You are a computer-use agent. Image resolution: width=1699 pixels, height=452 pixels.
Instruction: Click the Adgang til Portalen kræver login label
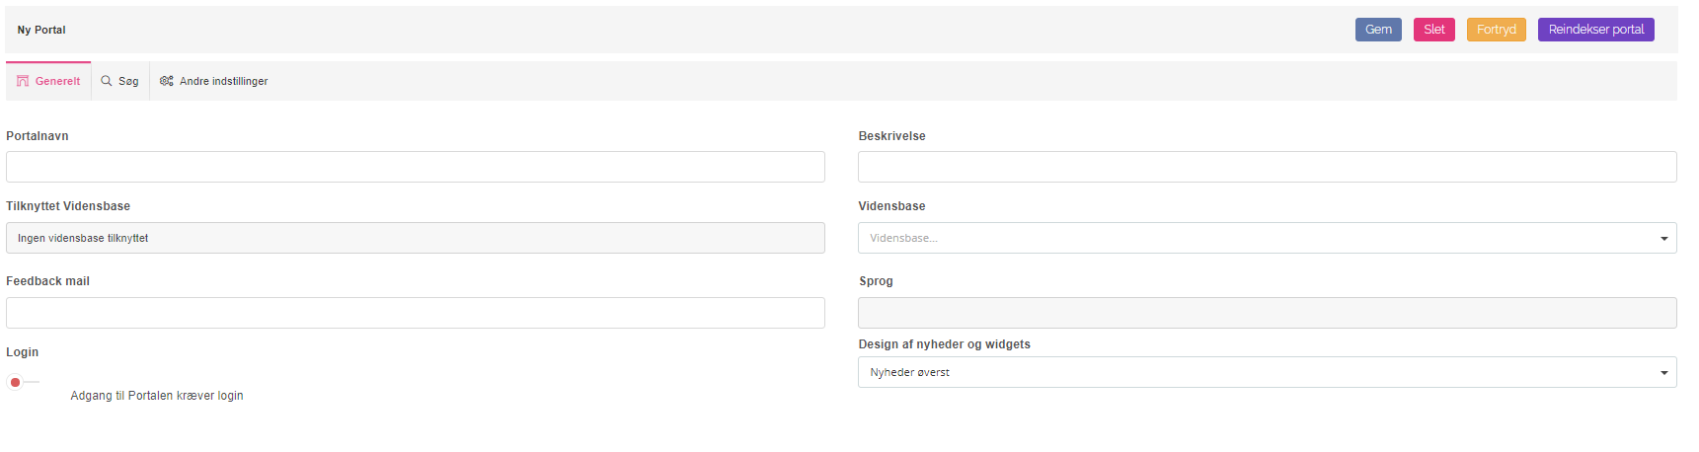tap(157, 396)
